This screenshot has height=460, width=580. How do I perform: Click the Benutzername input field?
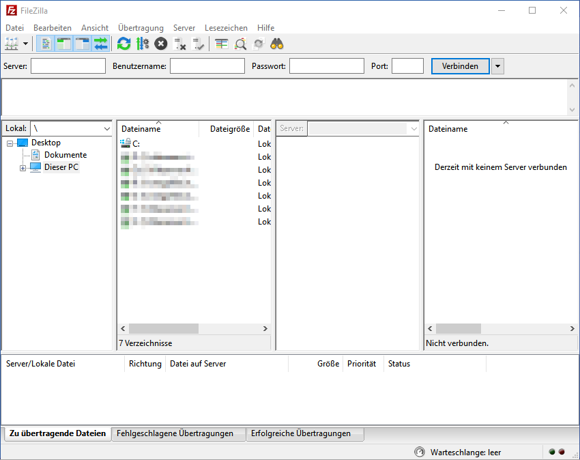tap(207, 66)
